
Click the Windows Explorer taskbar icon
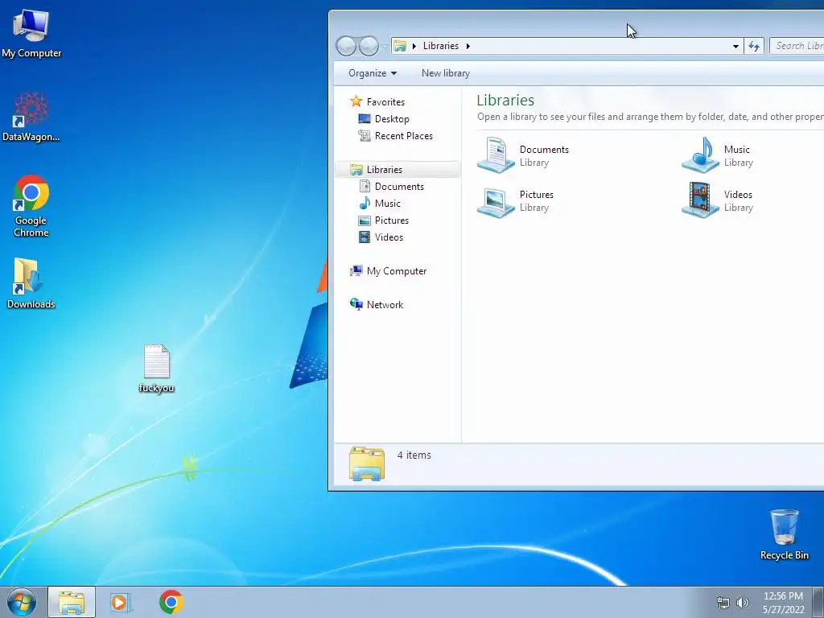coord(72,602)
